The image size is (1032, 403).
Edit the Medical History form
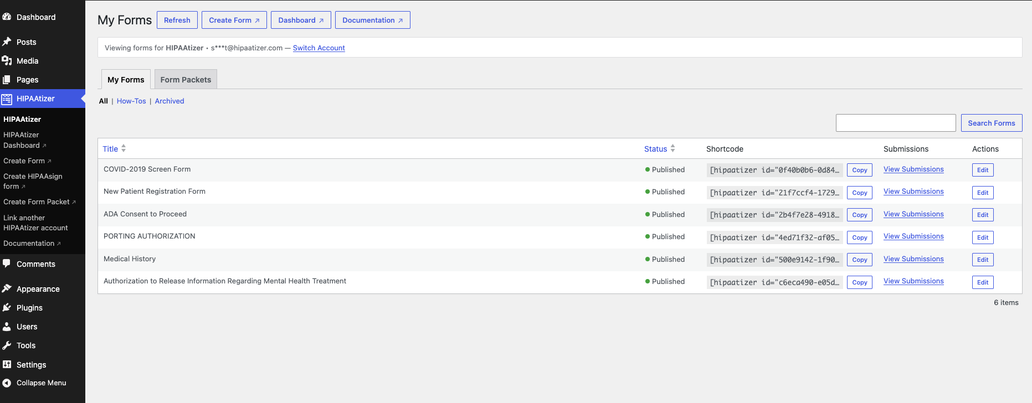pos(983,260)
